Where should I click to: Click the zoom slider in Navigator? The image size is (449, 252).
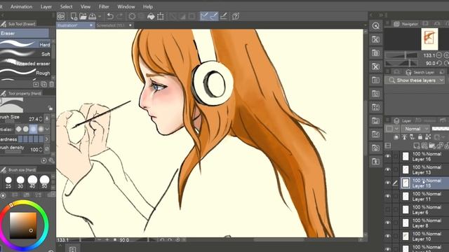click(x=401, y=55)
